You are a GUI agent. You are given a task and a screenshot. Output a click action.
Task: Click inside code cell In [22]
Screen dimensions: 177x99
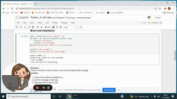94,44
